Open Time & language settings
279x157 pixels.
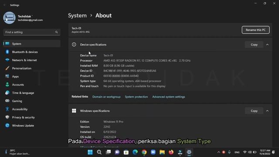coord(32,93)
